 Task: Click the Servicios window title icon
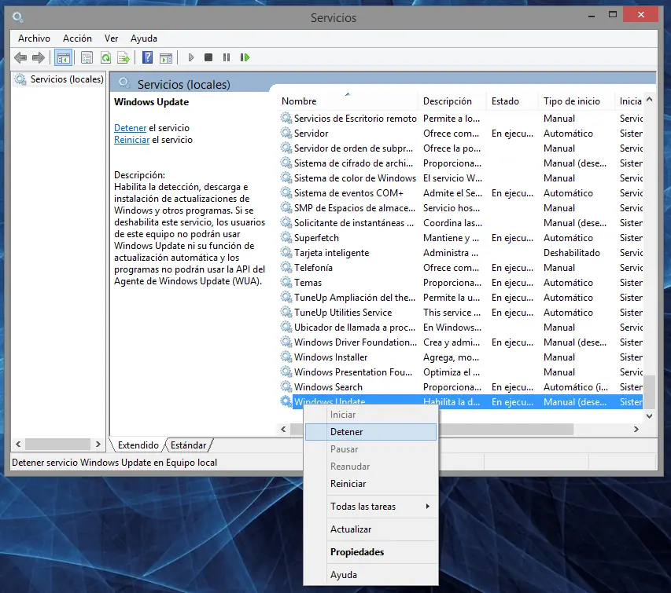17,17
